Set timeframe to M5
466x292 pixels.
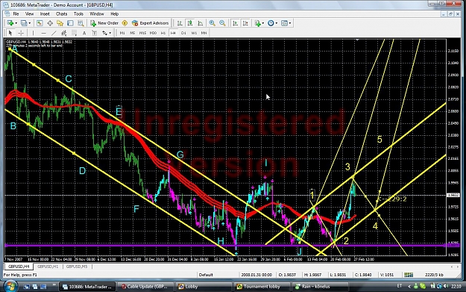coord(133,33)
